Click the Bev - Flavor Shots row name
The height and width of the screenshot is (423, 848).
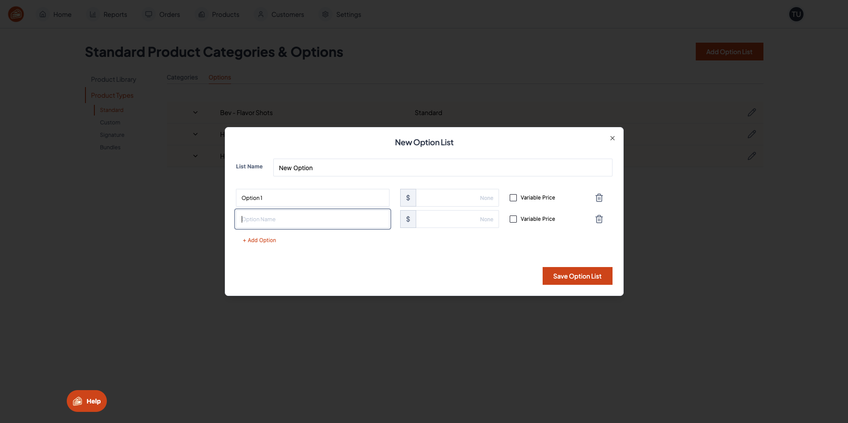point(246,113)
